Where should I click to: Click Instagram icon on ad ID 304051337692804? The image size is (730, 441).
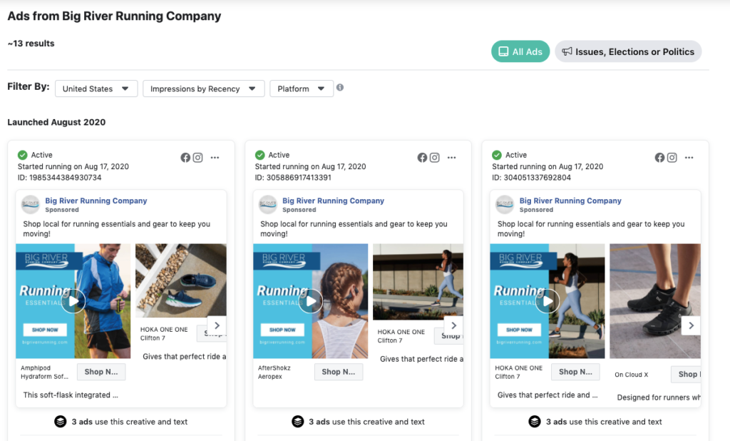672,158
